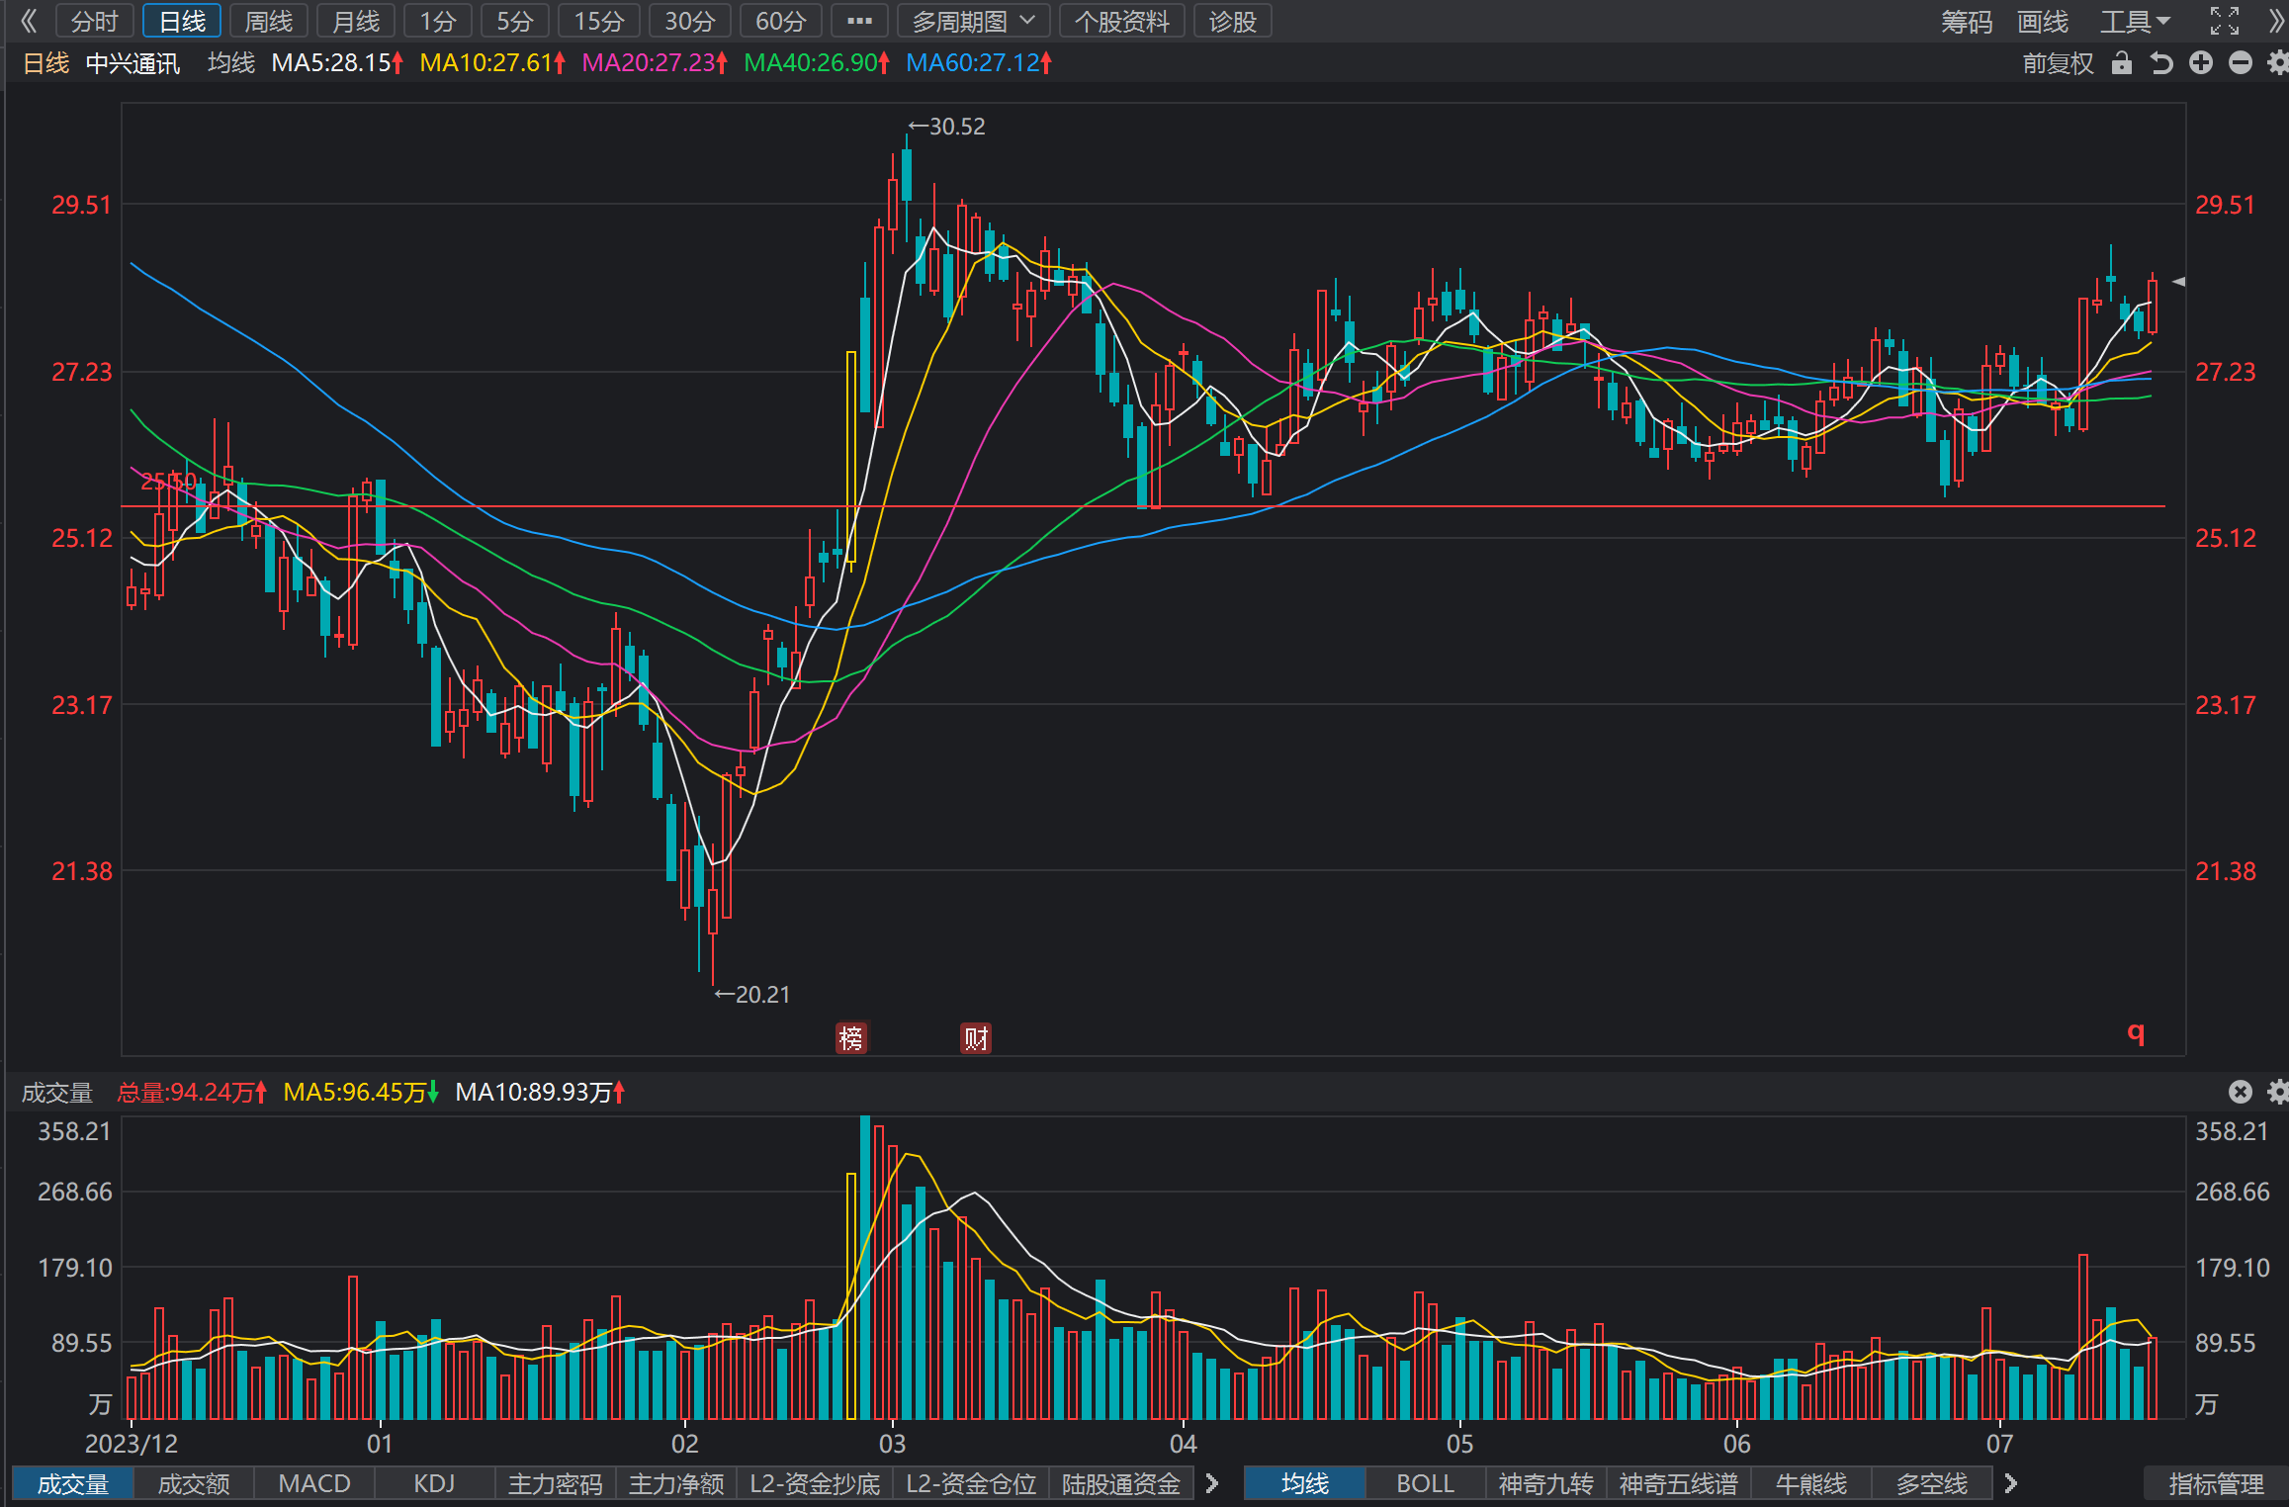Viewport: 2289px width, 1507px height.
Task: Click MA5:28.15 legend label
Action: tap(337, 63)
